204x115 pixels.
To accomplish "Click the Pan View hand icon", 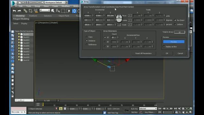I will [183, 112].
